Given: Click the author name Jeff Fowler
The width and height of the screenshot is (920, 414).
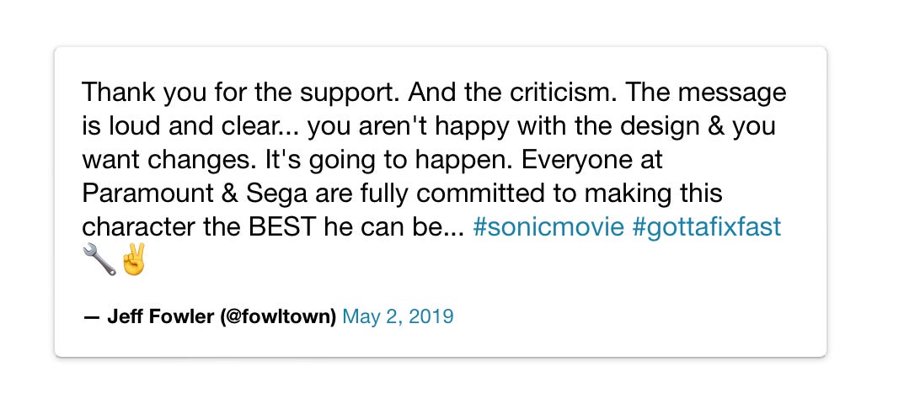Looking at the screenshot, I should coord(160,317).
